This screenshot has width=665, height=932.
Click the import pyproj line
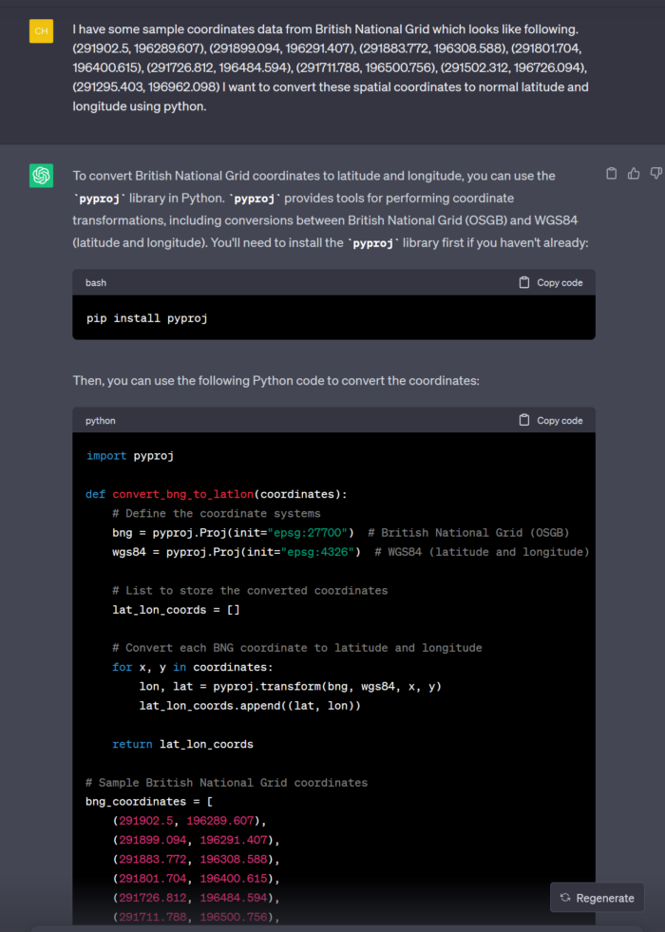130,455
